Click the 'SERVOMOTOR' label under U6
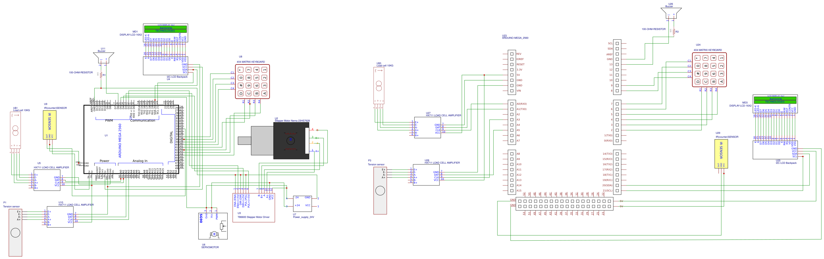This screenshot has height=259, width=824. [x=210, y=247]
